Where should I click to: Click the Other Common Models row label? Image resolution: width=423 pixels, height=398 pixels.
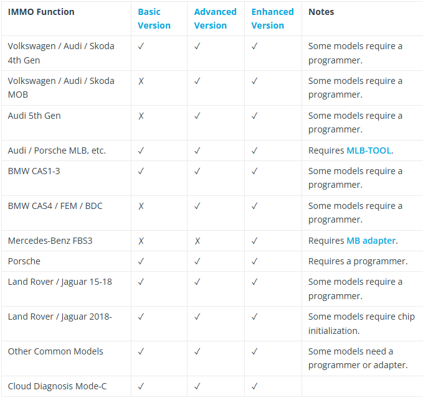tap(55, 351)
